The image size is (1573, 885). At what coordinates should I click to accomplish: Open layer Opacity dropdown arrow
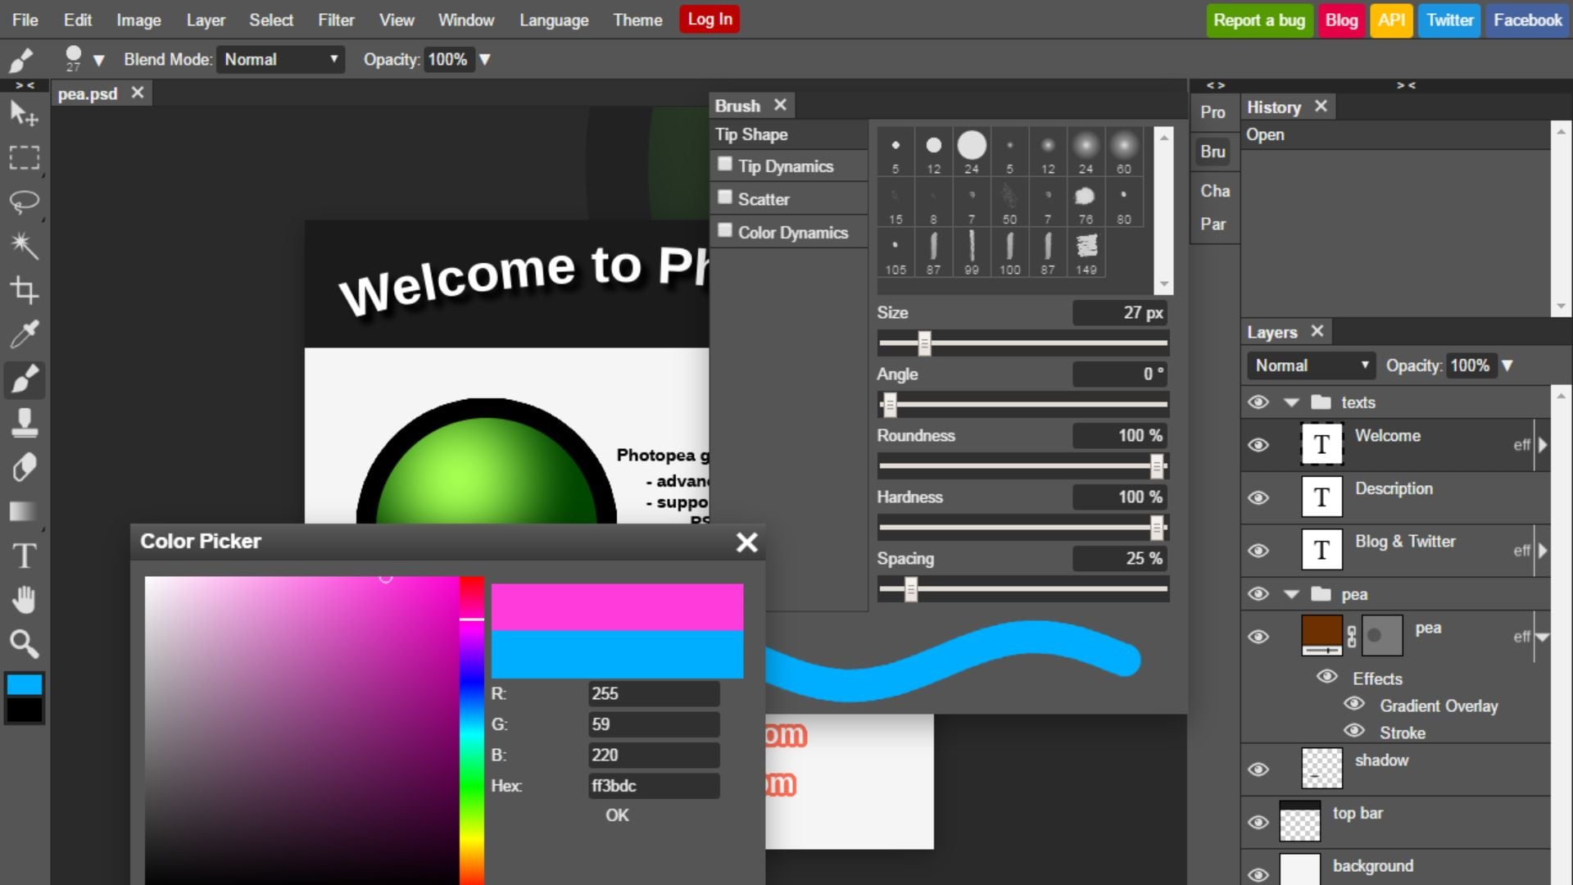coord(1507,365)
